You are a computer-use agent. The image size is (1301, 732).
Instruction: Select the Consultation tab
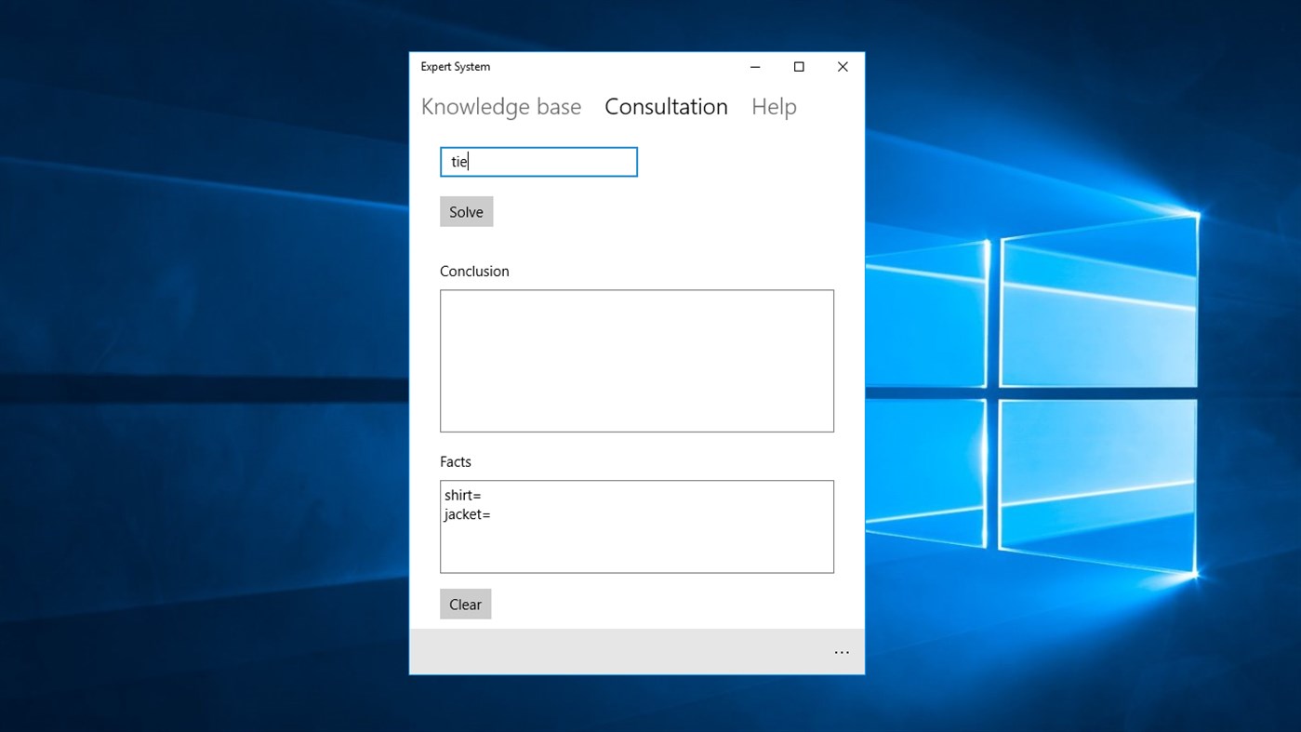(x=666, y=106)
